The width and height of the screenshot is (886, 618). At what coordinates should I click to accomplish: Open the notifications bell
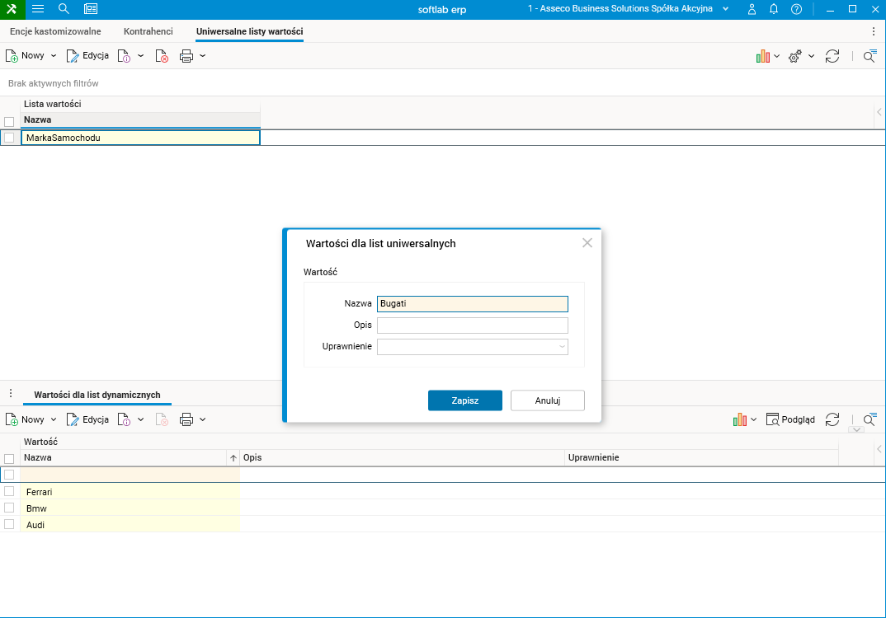774,9
